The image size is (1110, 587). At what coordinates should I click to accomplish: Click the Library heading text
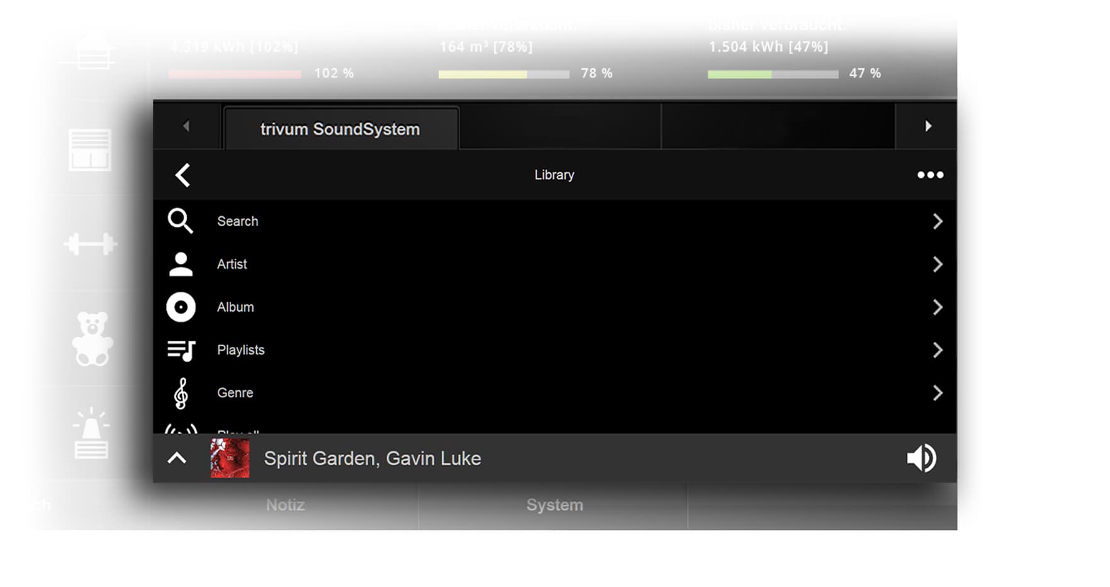click(554, 175)
